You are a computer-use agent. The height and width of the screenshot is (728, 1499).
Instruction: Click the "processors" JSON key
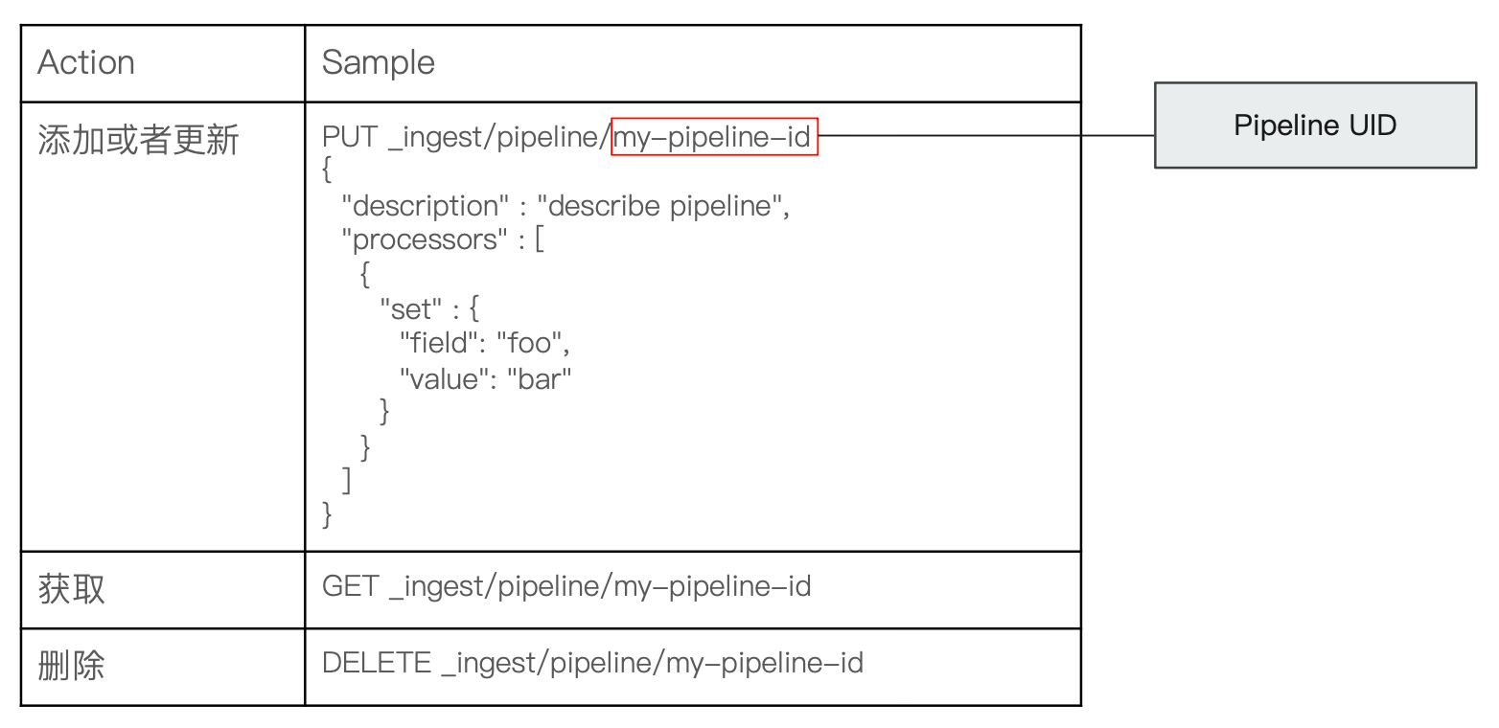(421, 239)
